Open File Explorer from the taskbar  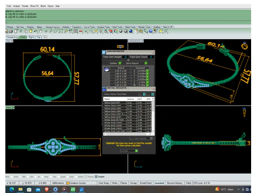coord(20,189)
